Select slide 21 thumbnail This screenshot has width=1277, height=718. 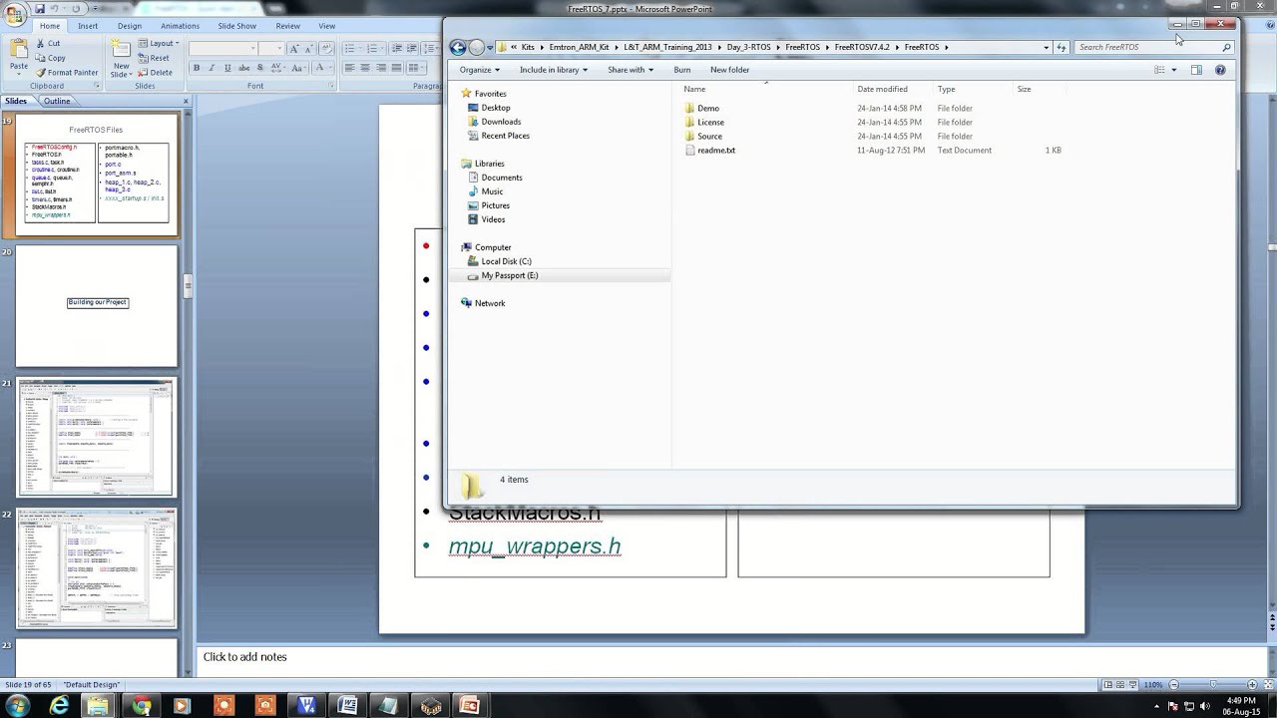coord(97,438)
